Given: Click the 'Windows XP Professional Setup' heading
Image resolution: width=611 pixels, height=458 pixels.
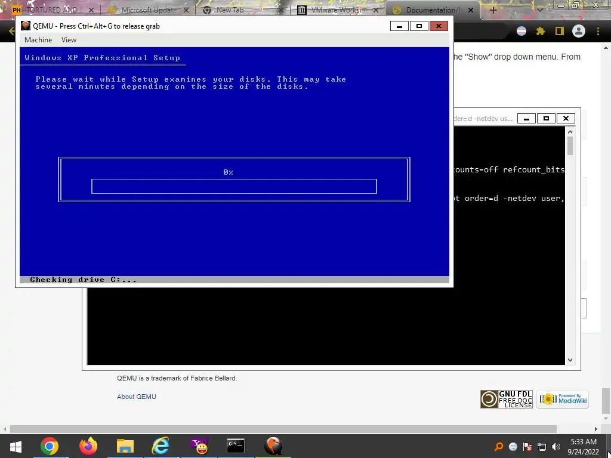Looking at the screenshot, I should coord(102,58).
